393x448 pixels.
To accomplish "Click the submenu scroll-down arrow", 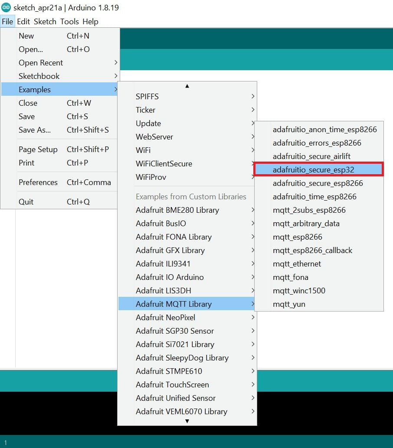I will tap(187, 421).
